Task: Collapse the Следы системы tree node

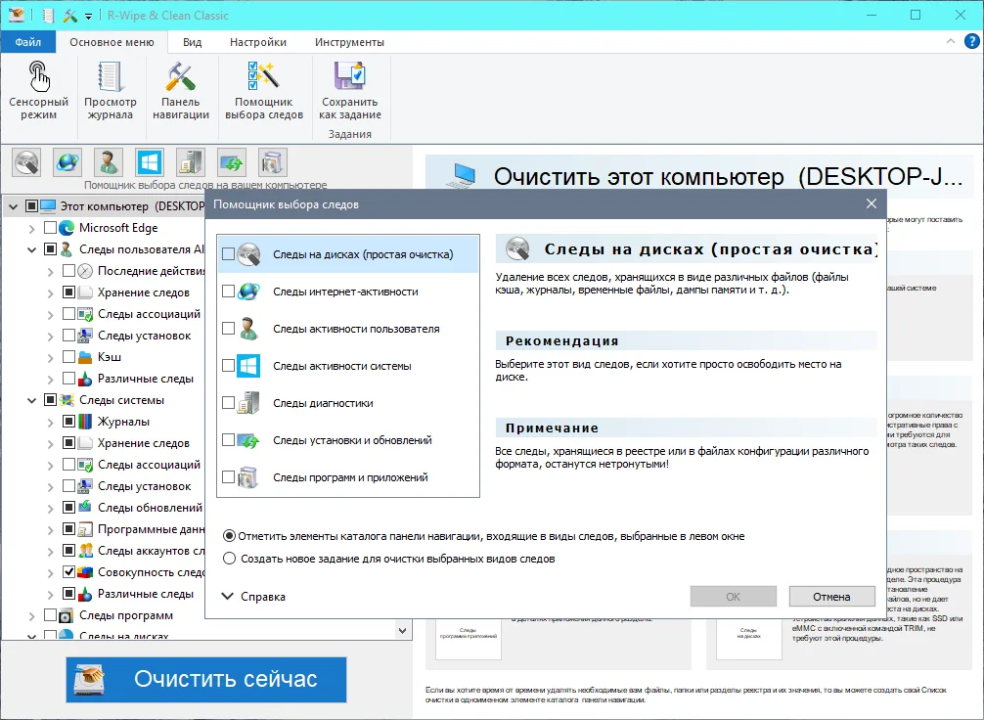Action: [x=31, y=400]
